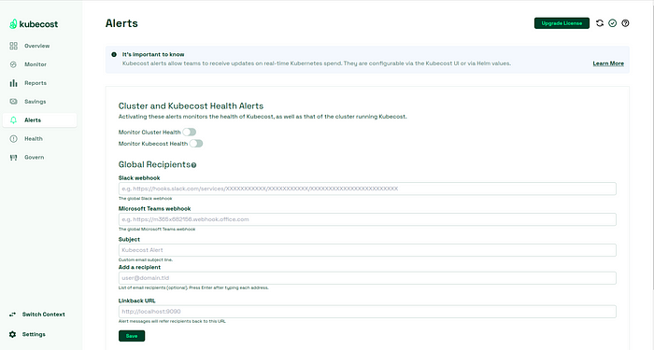
Task: Click the Savings money icon
Action: pyautogui.click(x=13, y=102)
